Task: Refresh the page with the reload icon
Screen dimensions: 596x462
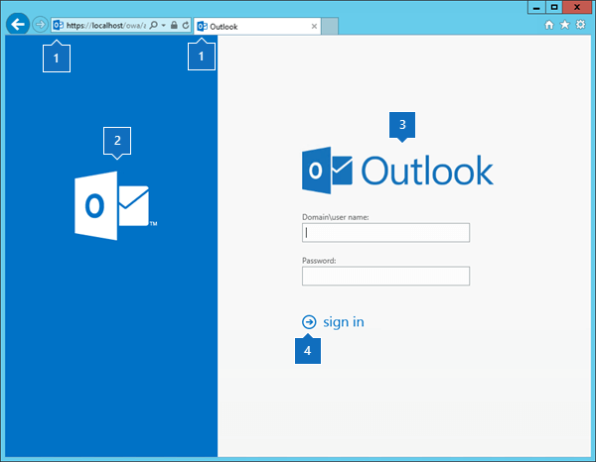Action: pyautogui.click(x=185, y=25)
